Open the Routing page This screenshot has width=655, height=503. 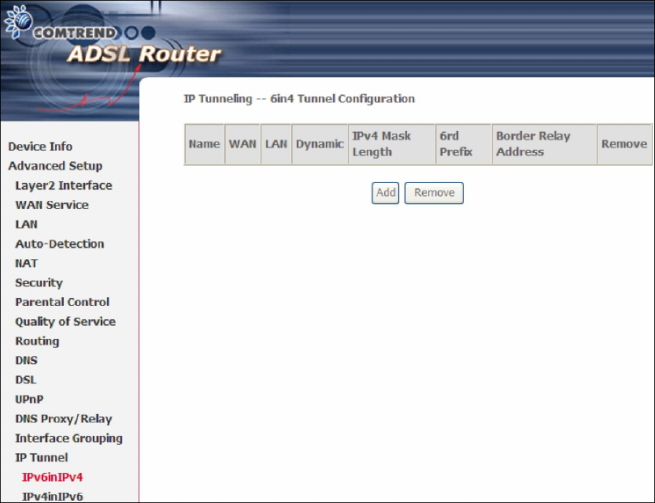click(x=37, y=341)
